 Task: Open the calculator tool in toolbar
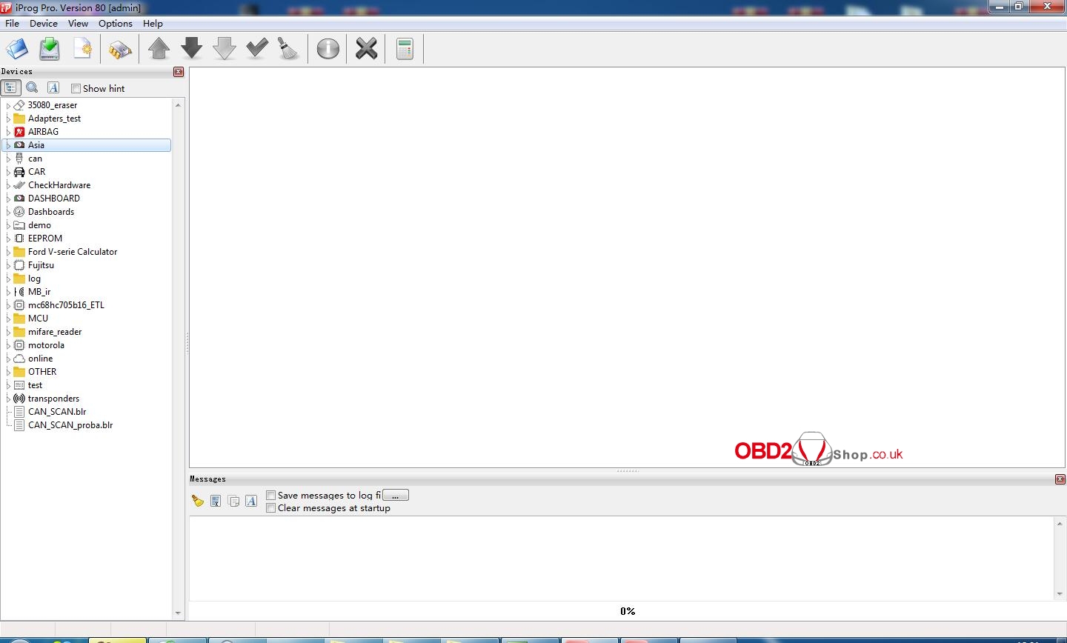coord(405,50)
